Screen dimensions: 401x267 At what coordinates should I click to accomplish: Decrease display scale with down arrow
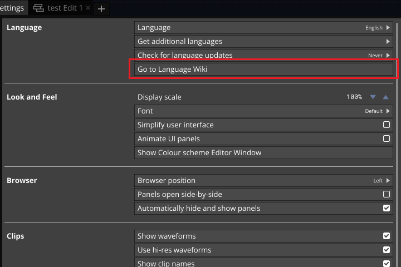click(373, 97)
